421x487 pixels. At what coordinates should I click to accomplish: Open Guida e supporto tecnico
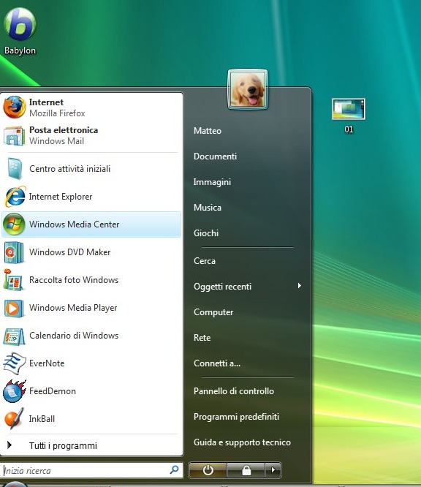pyautogui.click(x=242, y=442)
